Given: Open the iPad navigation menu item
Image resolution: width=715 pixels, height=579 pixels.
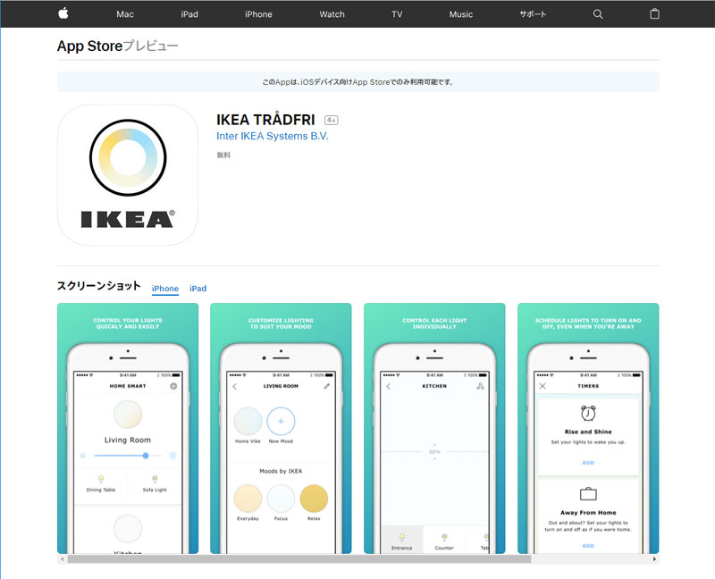Looking at the screenshot, I should (x=189, y=14).
